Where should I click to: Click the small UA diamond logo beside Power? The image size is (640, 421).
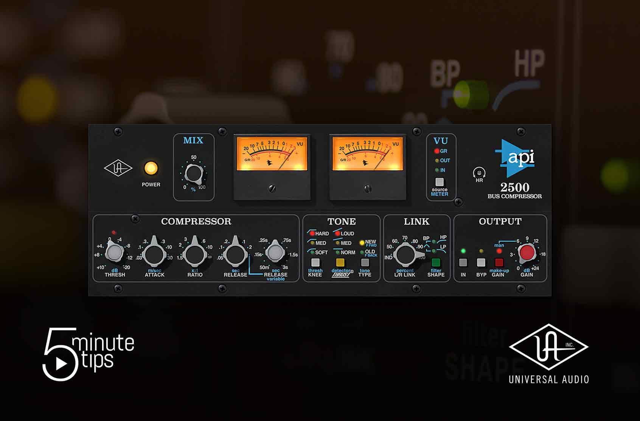tap(118, 168)
